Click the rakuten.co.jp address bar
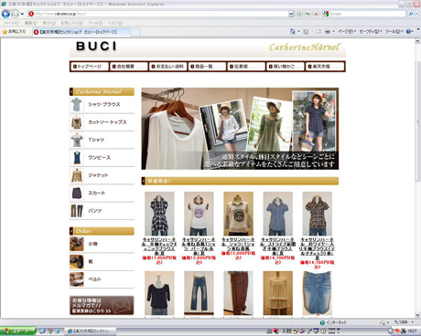Image resolution: width=421 pixels, height=336 pixels. click(157, 14)
